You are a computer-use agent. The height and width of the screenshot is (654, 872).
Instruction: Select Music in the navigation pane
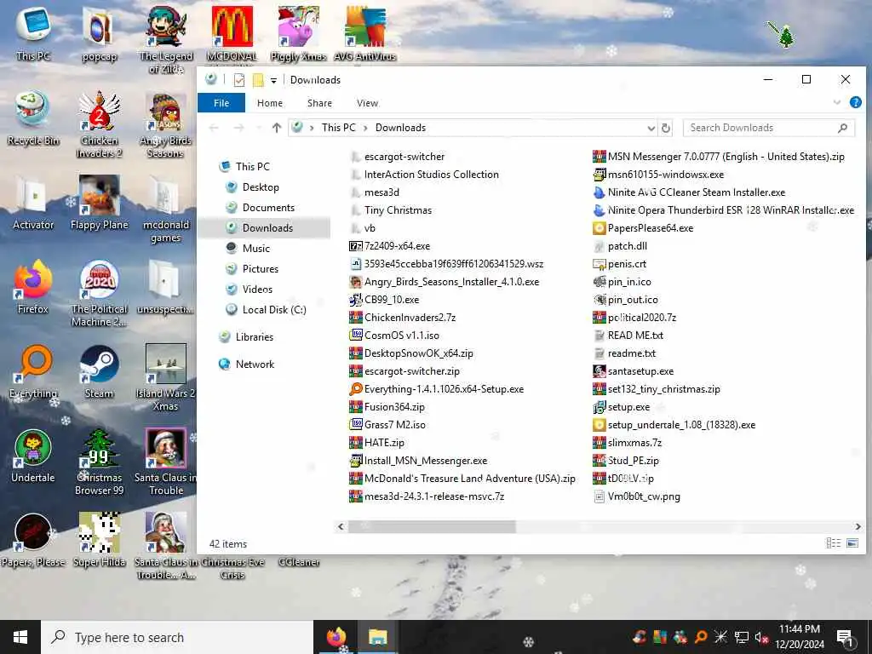click(x=255, y=249)
